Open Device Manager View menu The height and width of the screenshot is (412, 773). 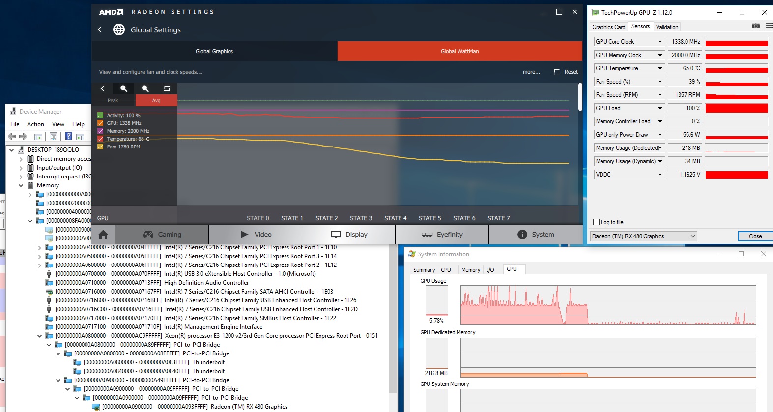[x=58, y=124]
